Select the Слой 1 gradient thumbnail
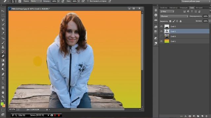211x118 pixels. tap(167, 41)
